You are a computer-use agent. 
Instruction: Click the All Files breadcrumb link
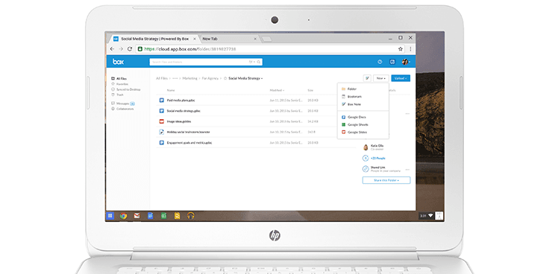(x=162, y=78)
